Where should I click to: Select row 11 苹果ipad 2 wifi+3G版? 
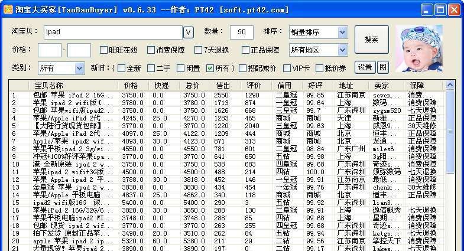[226, 172]
